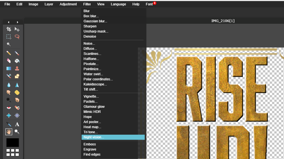The image size is (284, 159).
Task: Click the IMG_2106[1] document title bar
Action: click(x=223, y=21)
